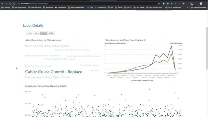Screen dimensions: 208x117
Task: Click the line chart peak near May2018
Action: (x=171, y=46)
